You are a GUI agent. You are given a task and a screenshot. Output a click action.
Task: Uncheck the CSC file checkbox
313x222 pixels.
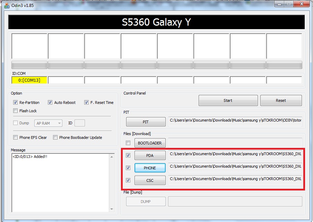128,180
